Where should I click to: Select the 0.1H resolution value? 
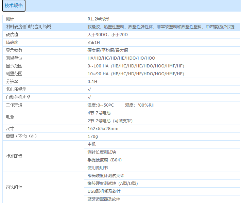92,82
